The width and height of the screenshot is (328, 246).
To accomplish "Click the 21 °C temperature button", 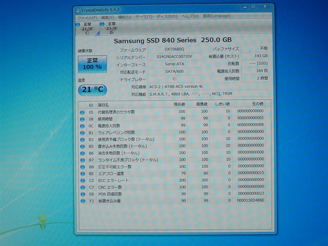I will pos(92,90).
